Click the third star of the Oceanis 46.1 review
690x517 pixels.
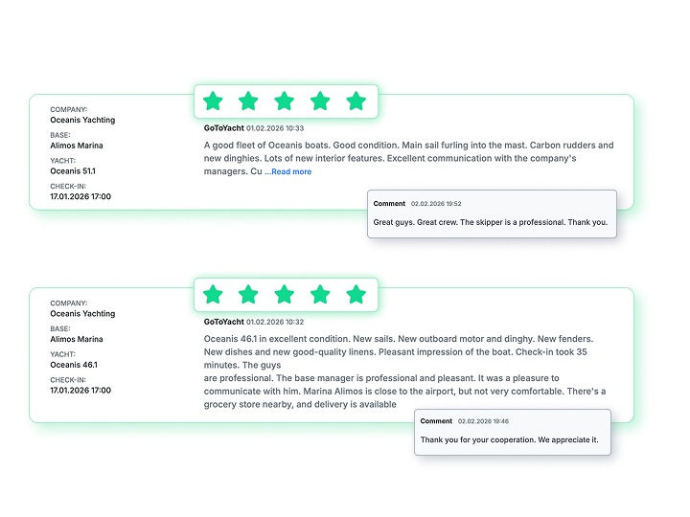[285, 294]
